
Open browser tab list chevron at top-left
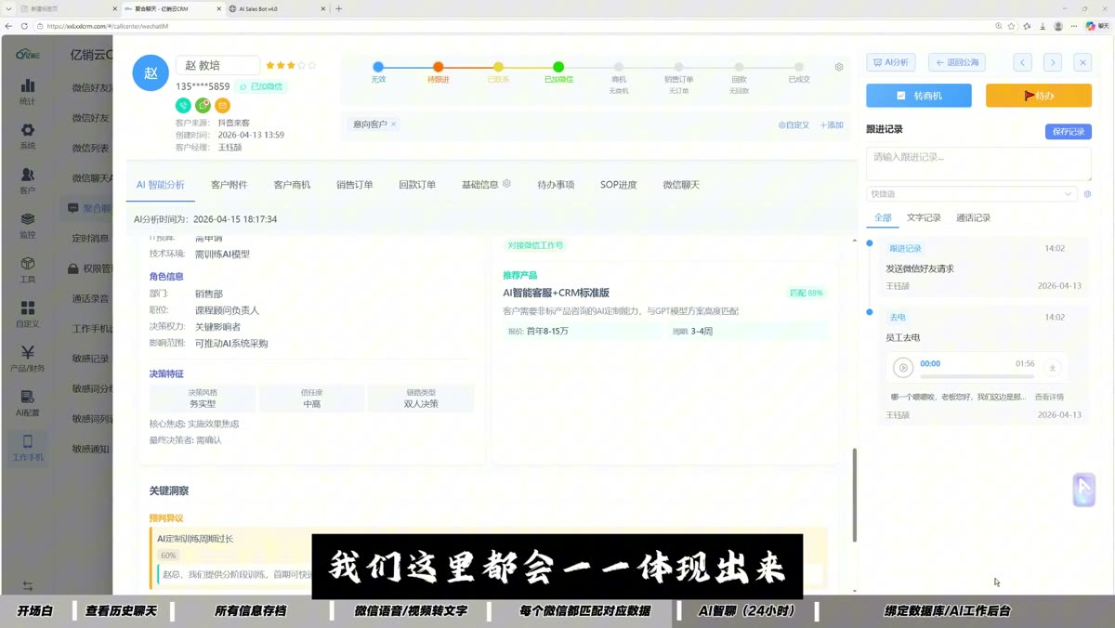pos(8,8)
